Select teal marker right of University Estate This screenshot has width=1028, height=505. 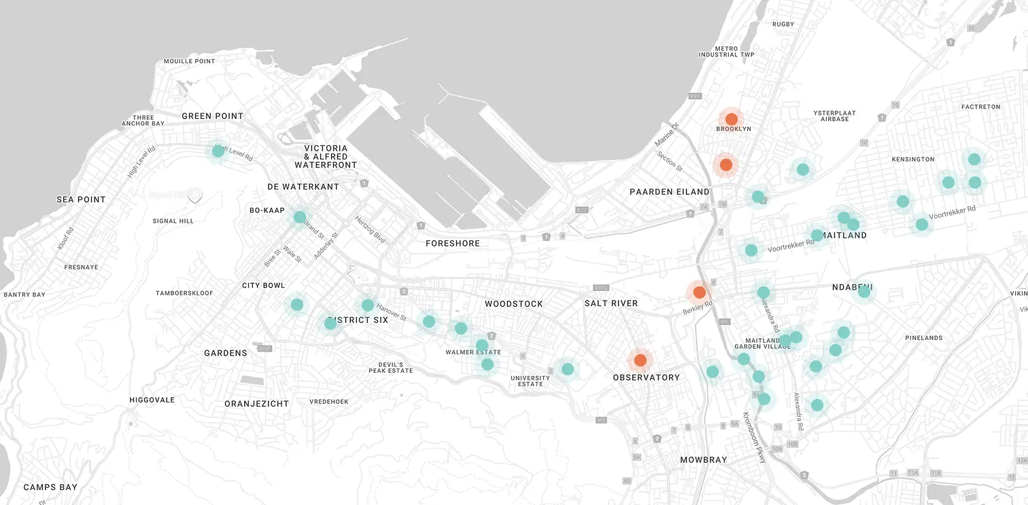point(567,369)
